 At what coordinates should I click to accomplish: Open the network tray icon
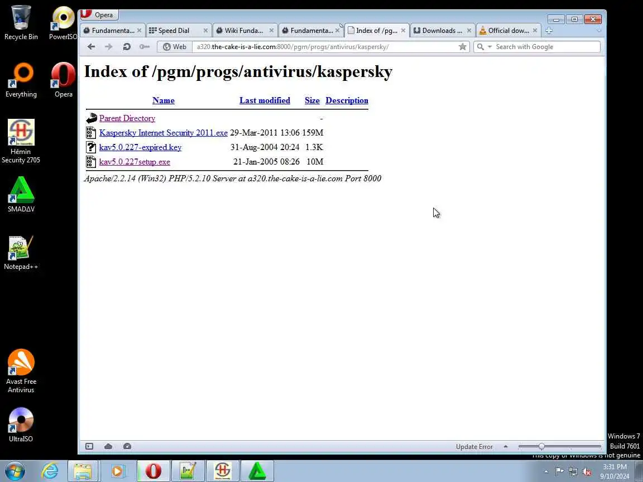click(573, 471)
